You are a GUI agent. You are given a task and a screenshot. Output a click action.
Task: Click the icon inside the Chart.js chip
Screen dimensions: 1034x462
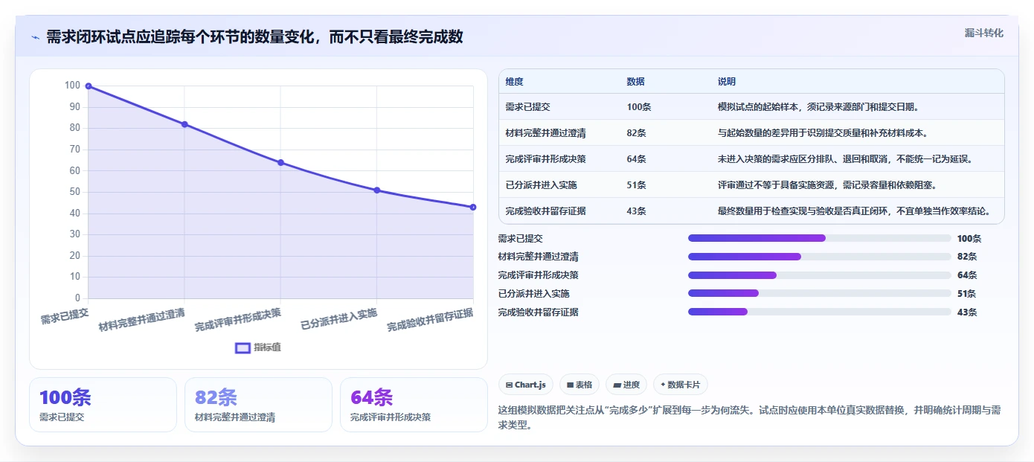tap(509, 385)
